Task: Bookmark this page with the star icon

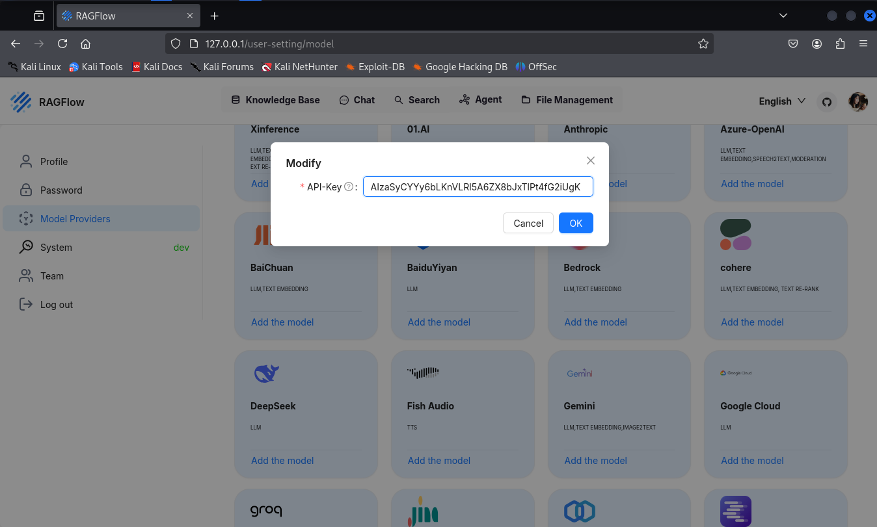Action: (703, 44)
